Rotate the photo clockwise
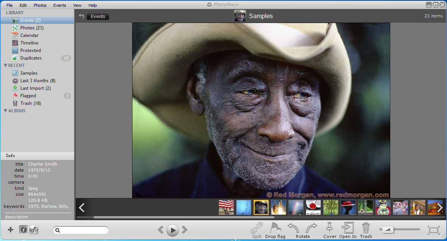447x241 pixels. [x=311, y=229]
